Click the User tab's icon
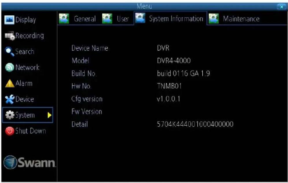This screenshot has width=288, height=183. 107,19
